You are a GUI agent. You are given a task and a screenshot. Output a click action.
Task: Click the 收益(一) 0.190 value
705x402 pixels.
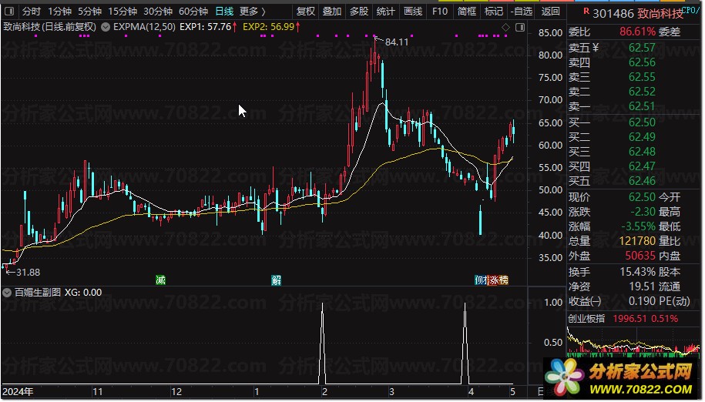click(x=642, y=301)
